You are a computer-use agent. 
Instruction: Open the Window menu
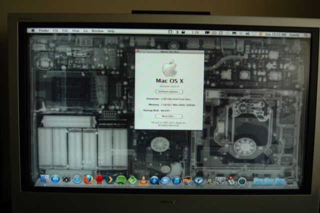coord(97,31)
